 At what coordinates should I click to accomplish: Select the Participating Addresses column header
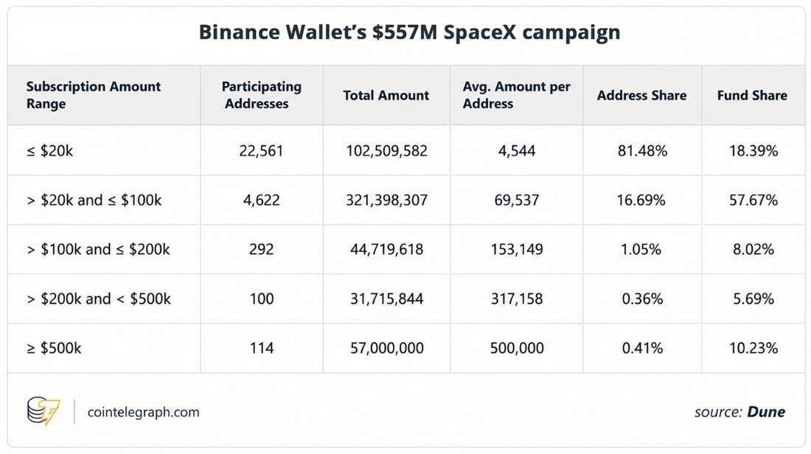point(262,95)
